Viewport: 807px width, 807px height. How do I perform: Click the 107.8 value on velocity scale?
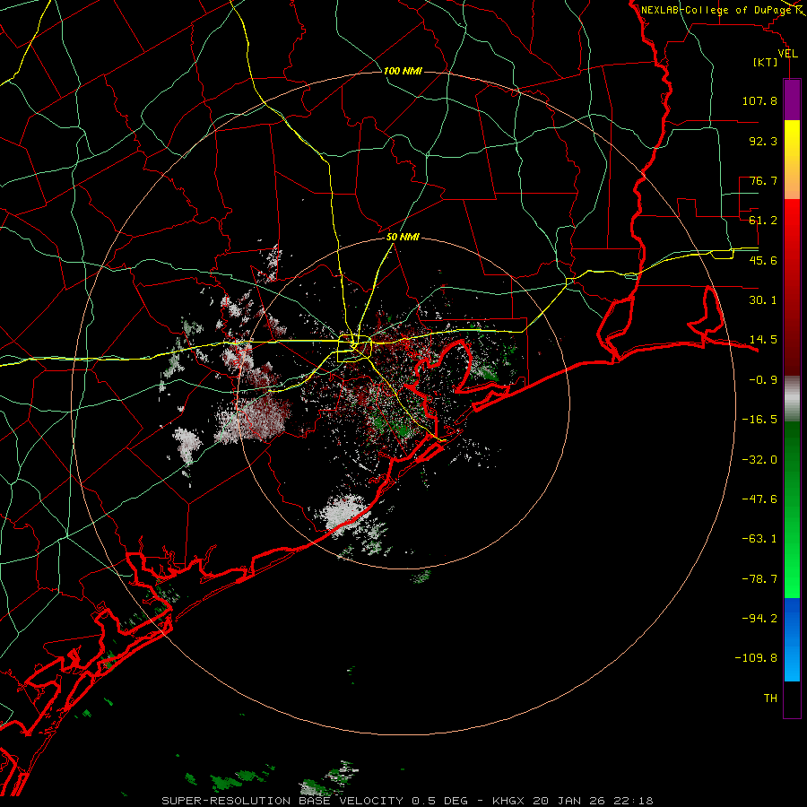coord(759,100)
